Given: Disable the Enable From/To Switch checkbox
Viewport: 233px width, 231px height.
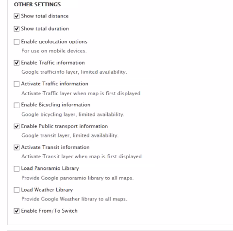Looking at the screenshot, I should [17, 211].
